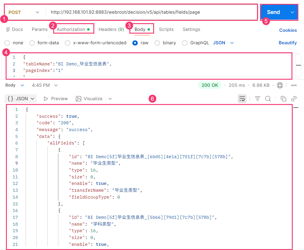Select the raw body type
304x250 pixels.
coord(135,43)
